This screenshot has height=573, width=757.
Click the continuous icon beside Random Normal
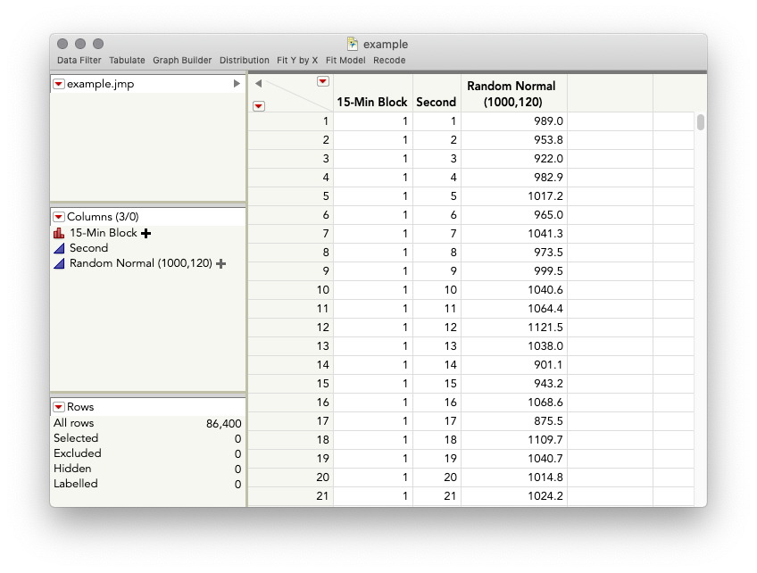click(x=59, y=263)
